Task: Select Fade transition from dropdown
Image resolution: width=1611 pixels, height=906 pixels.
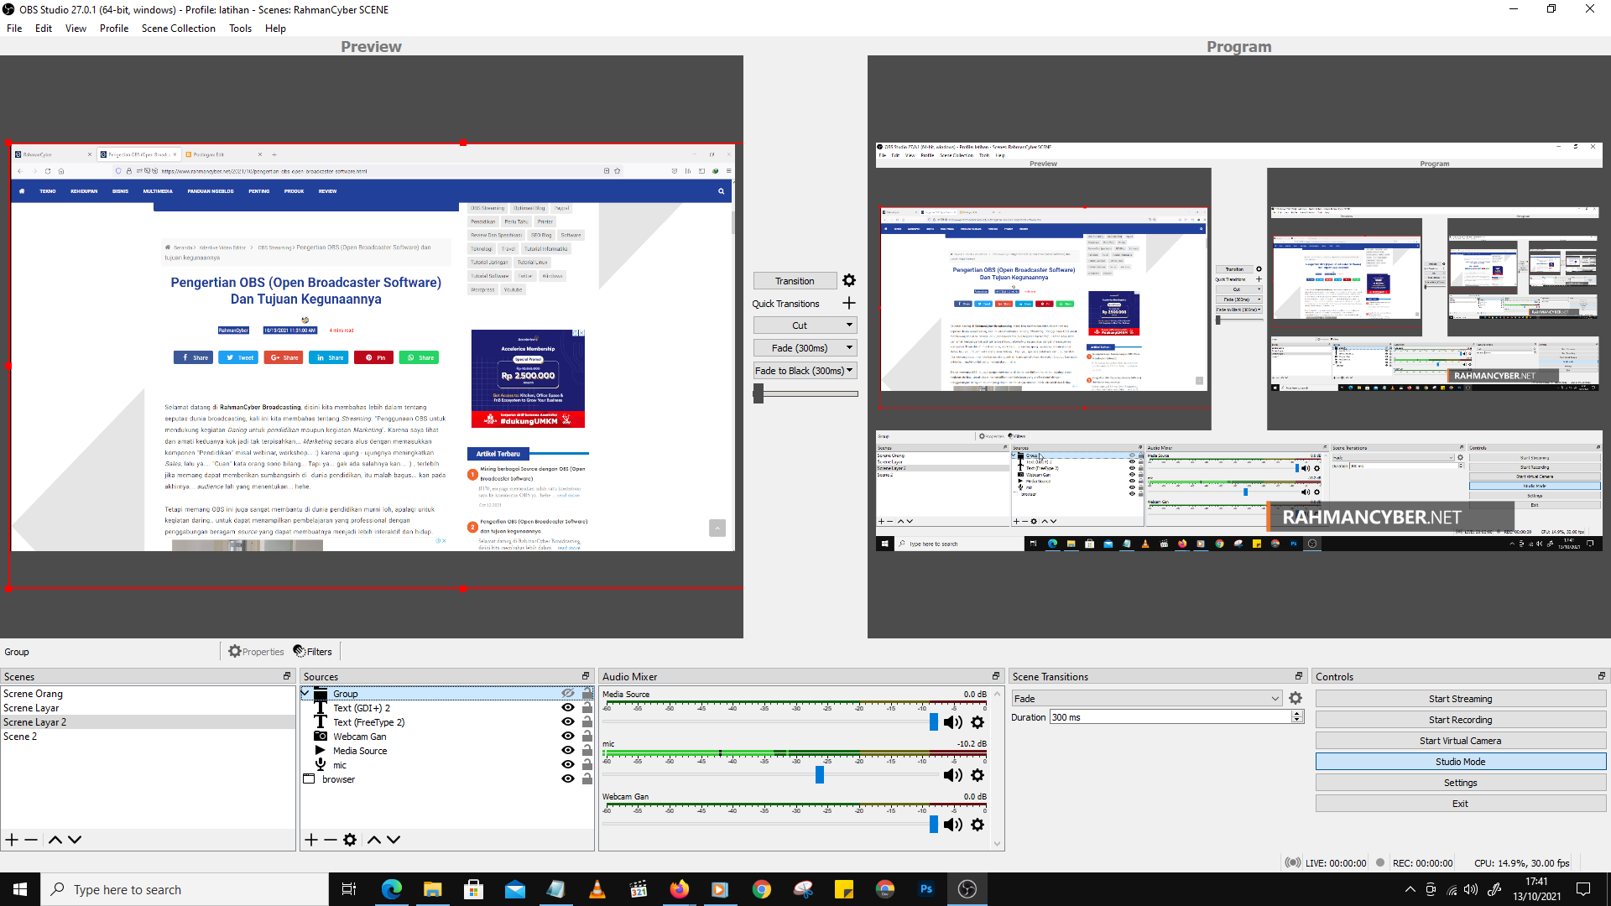Action: click(1145, 697)
